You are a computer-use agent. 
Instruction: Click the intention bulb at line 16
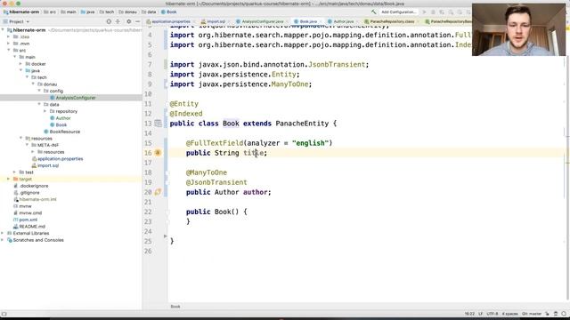pos(158,153)
